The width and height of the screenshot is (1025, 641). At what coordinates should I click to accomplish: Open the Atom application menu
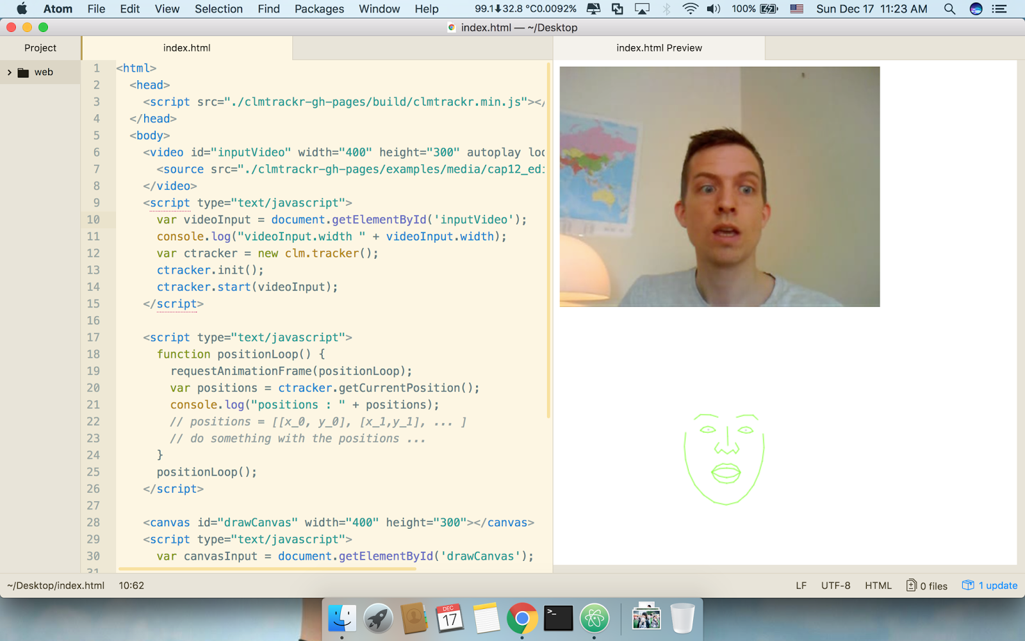click(58, 9)
